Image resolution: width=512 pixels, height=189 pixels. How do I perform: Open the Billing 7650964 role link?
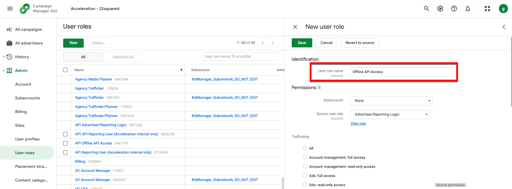click(x=80, y=162)
